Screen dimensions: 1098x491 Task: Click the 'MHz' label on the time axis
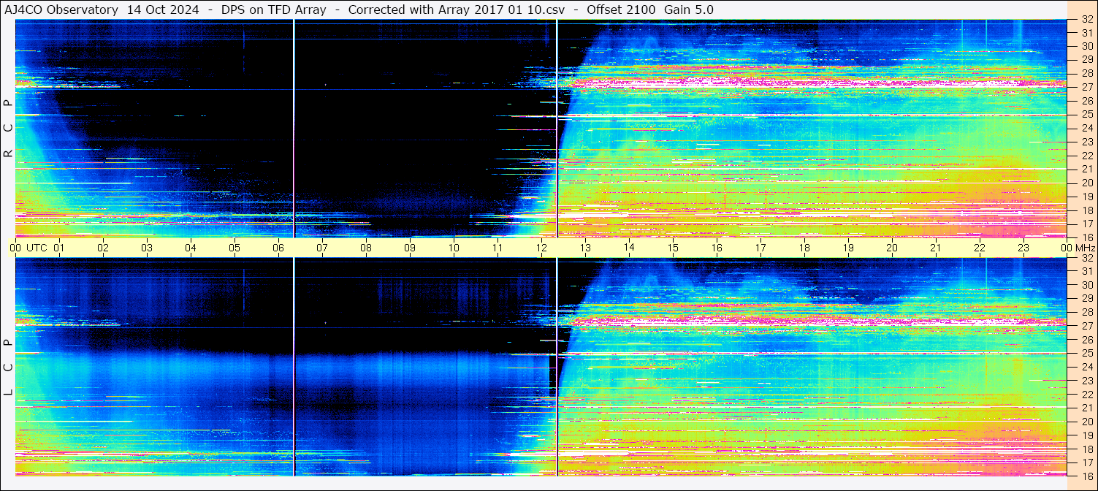point(1086,248)
